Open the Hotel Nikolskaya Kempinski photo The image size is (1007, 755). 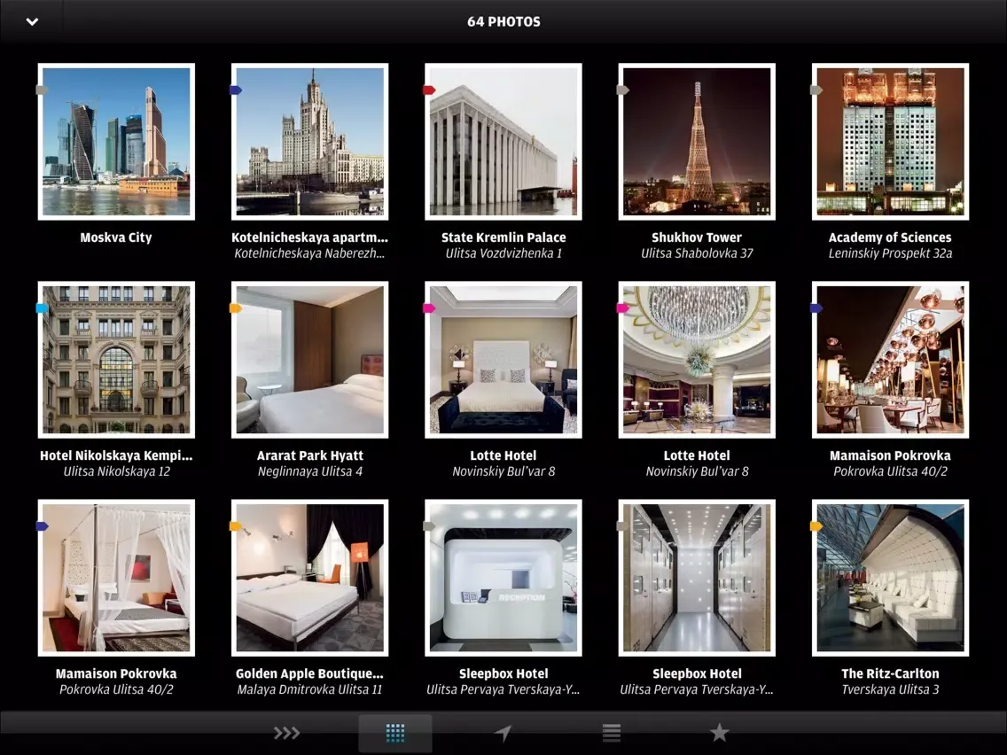(x=116, y=360)
